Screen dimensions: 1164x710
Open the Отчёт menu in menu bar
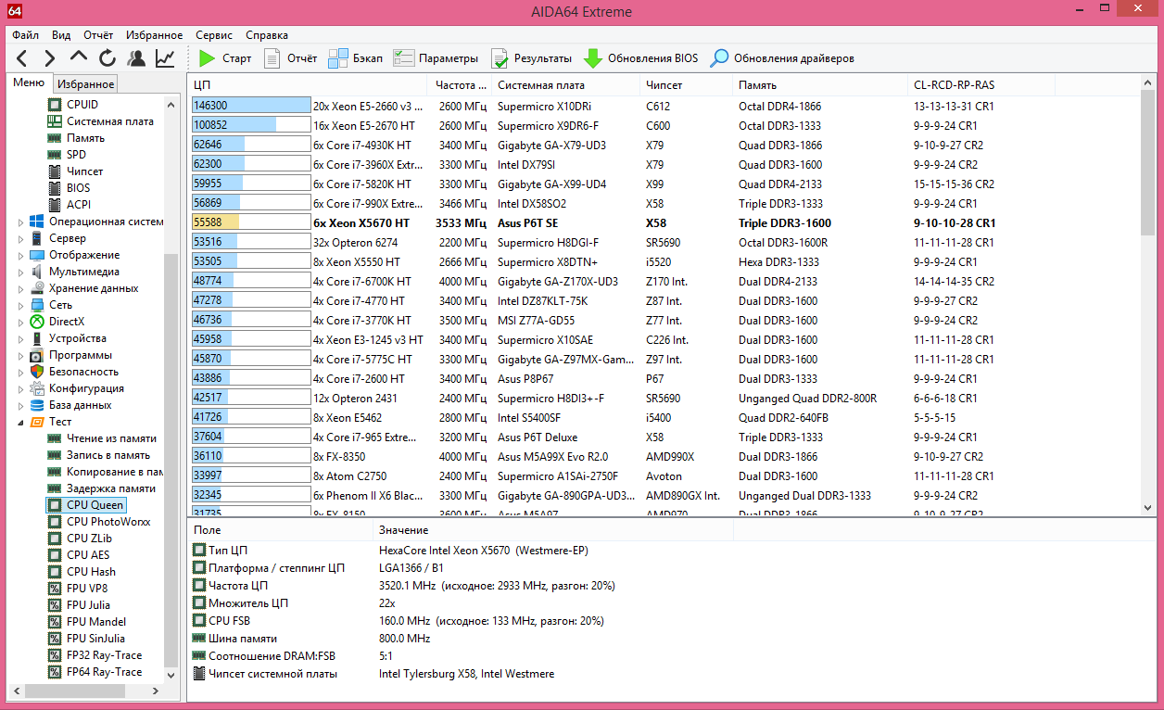(x=98, y=35)
